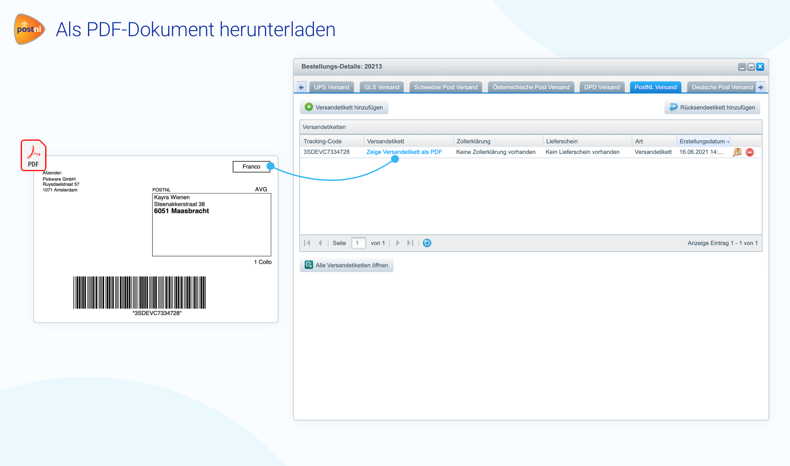Click the PostNL logo
The height and width of the screenshot is (466, 790).
pyautogui.click(x=29, y=29)
